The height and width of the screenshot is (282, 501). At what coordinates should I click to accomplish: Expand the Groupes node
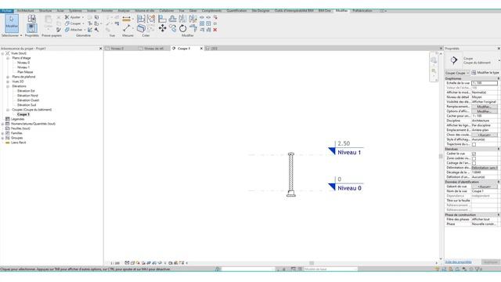tap(2, 138)
